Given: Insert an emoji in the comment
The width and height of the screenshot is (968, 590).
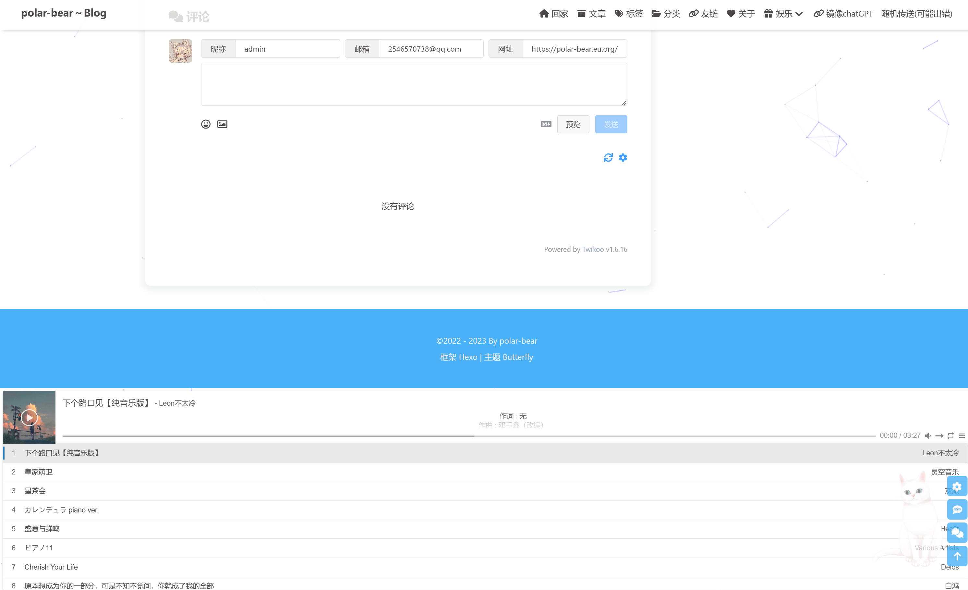Looking at the screenshot, I should 205,124.
